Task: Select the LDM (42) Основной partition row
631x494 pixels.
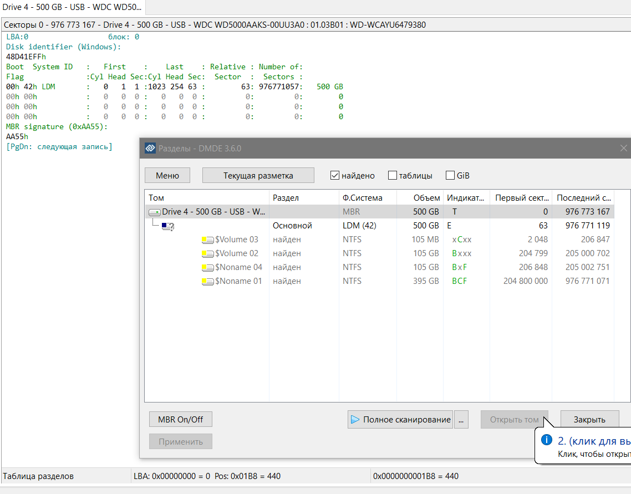Action: 292,226
